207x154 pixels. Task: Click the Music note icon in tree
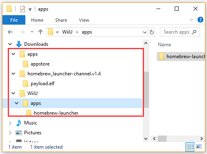pyautogui.click(x=19, y=123)
